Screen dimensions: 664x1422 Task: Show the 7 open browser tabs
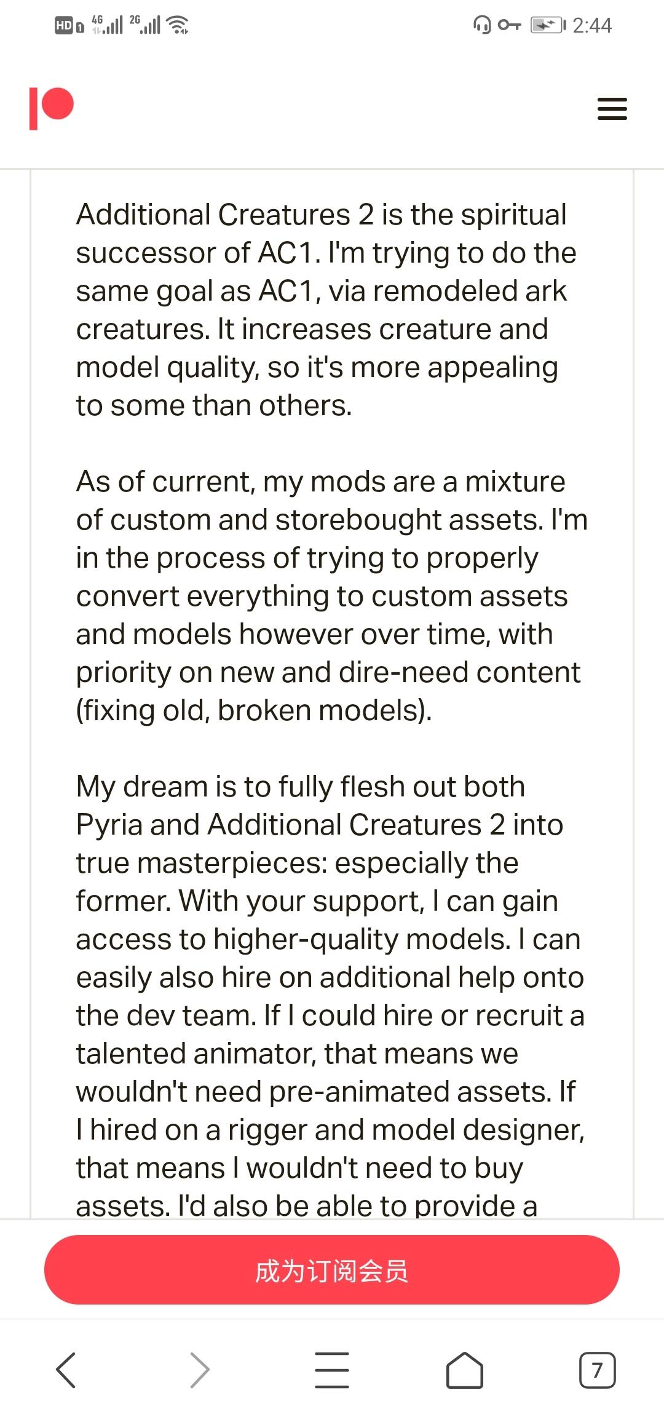(x=597, y=1370)
